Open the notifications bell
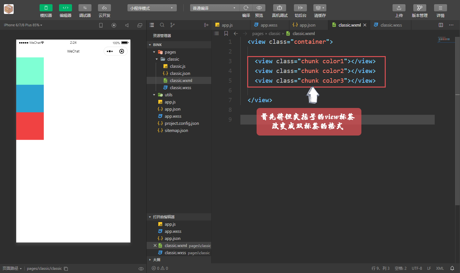Viewport: 460px width, 273px height. 452,268
